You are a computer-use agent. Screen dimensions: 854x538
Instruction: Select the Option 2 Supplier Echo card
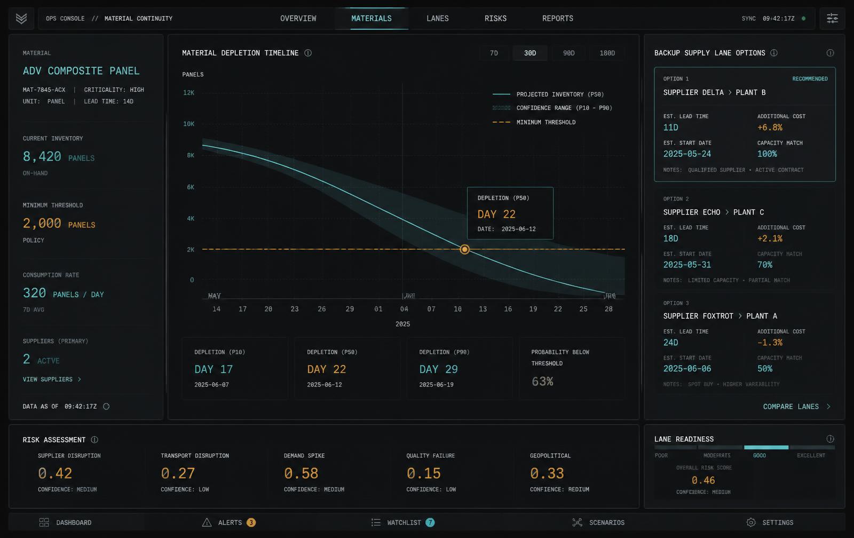pyautogui.click(x=745, y=239)
